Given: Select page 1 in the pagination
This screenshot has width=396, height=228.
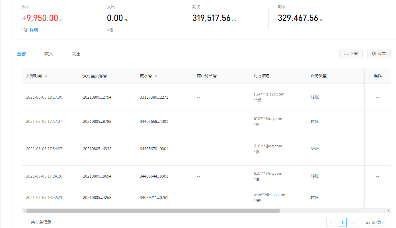Looking at the screenshot, I should click(x=342, y=222).
